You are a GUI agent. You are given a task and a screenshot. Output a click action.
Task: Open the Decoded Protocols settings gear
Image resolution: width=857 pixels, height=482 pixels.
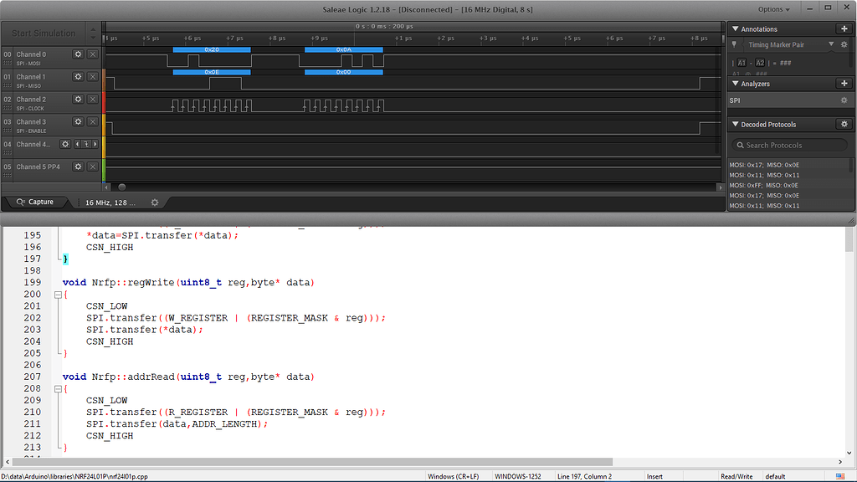pos(844,123)
